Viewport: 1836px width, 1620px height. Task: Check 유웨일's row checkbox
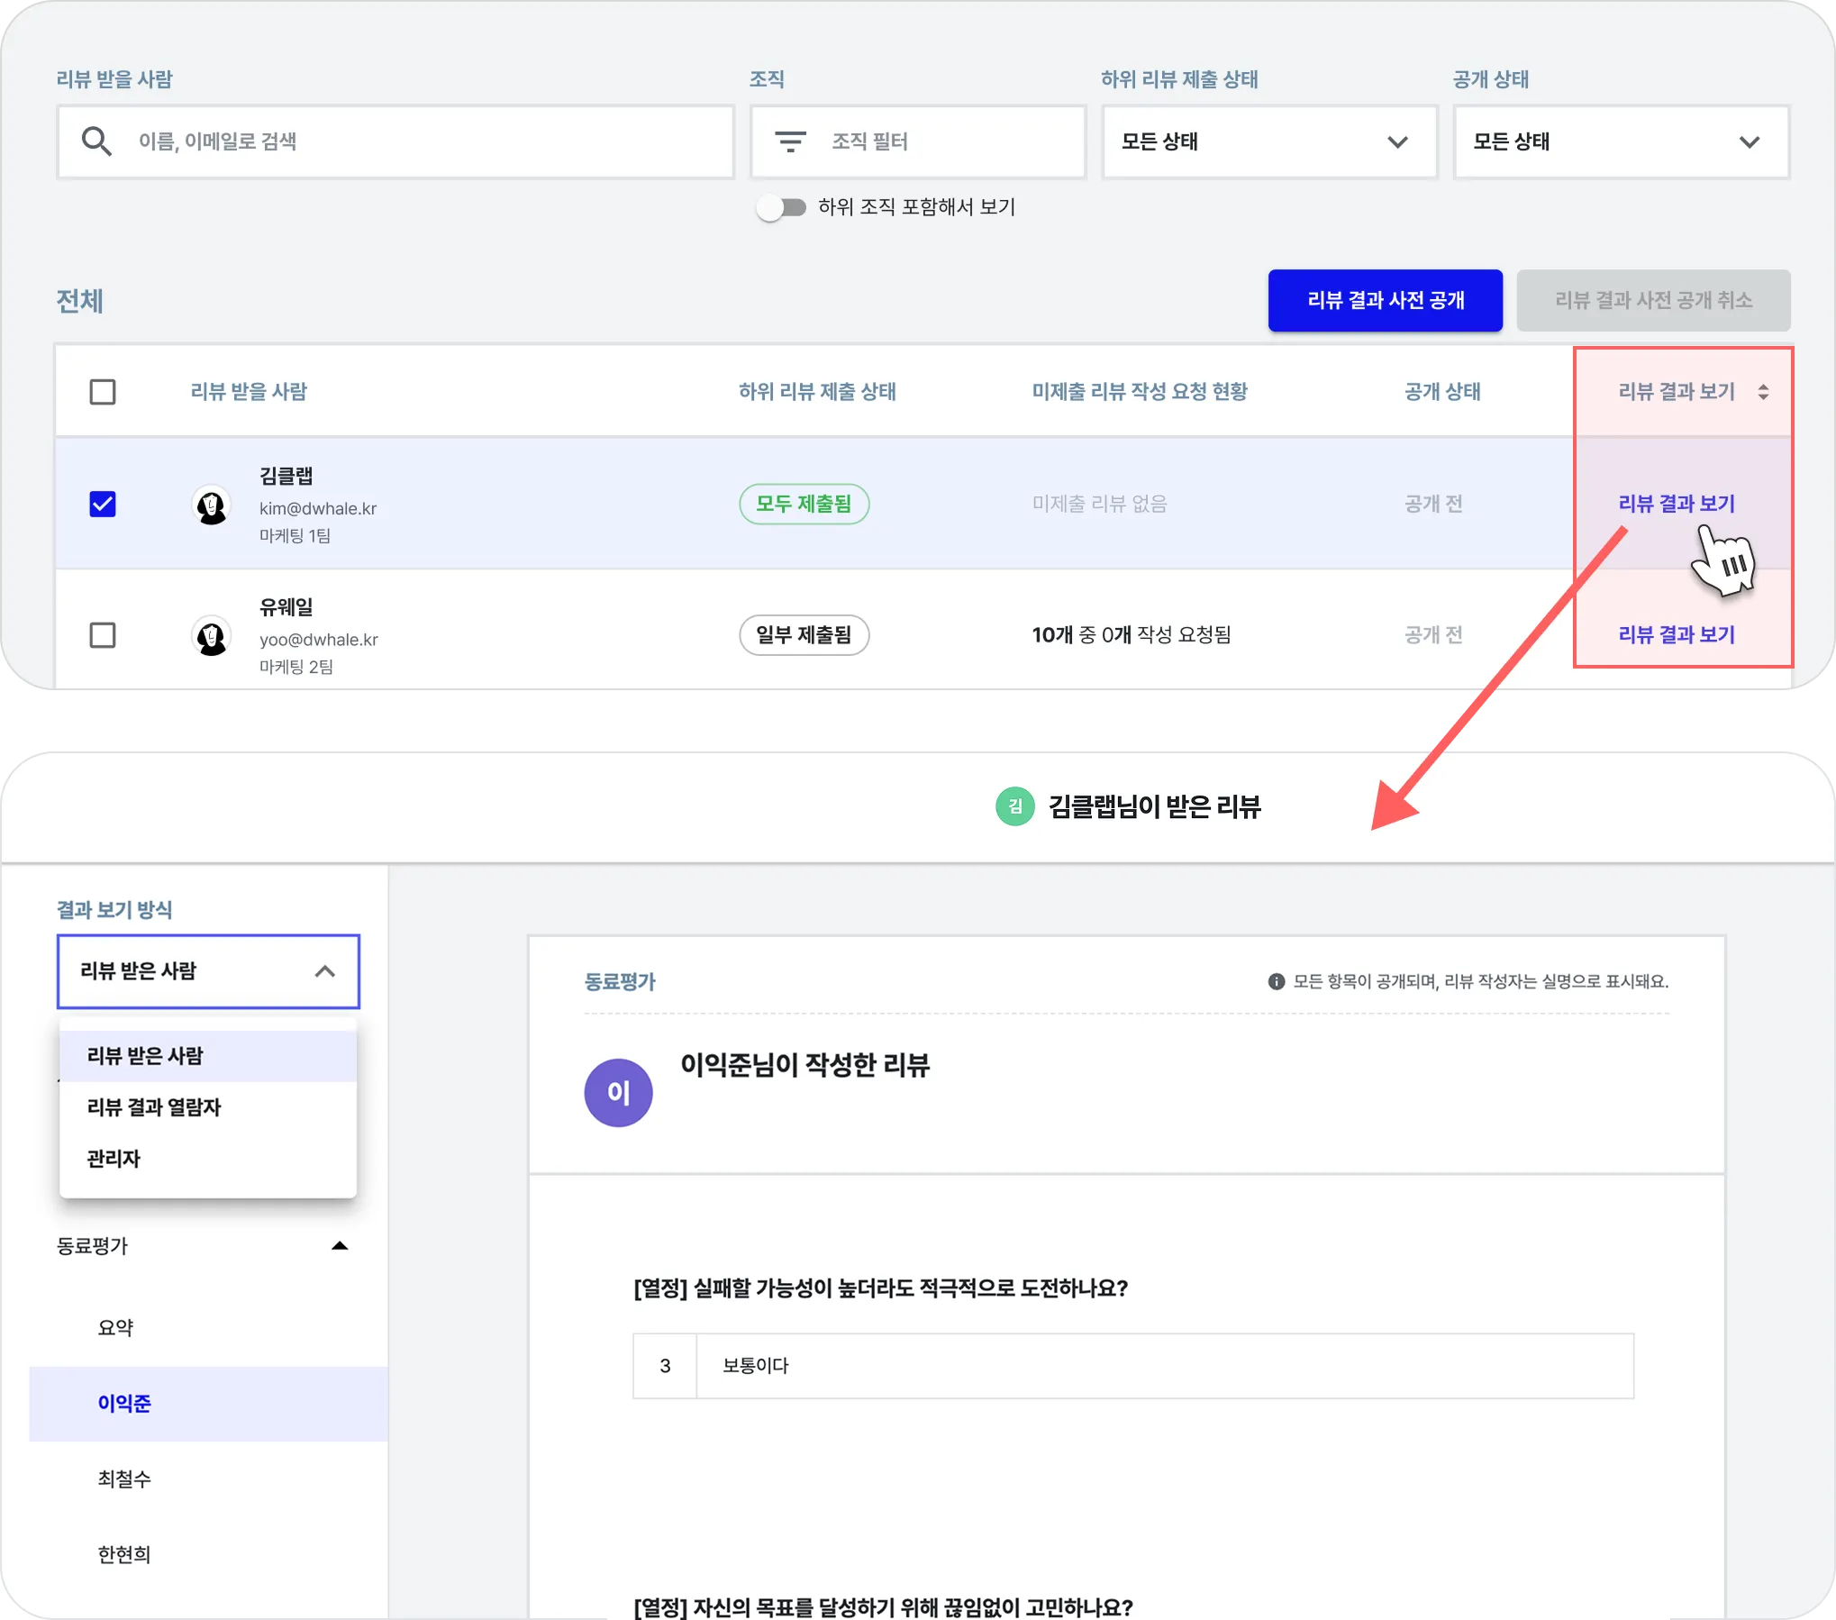pyautogui.click(x=103, y=635)
